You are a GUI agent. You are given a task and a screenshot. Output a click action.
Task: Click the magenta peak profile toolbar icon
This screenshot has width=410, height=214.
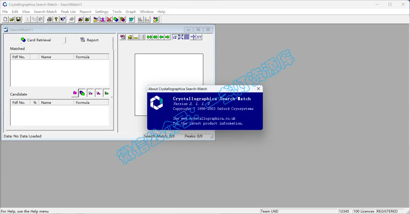click(x=102, y=19)
